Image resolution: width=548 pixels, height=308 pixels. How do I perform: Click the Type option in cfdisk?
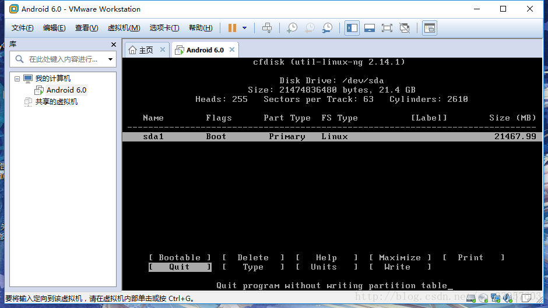(x=253, y=267)
